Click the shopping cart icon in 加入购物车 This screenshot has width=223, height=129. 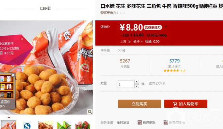point(175,104)
